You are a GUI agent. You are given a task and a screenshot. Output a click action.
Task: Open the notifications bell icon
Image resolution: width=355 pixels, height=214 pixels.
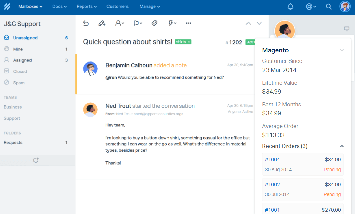tap(290, 7)
